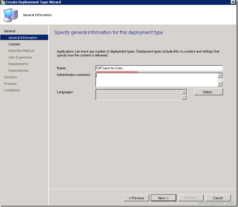Go to Detection Method step
Screen dimensions: 238x207
(21, 51)
